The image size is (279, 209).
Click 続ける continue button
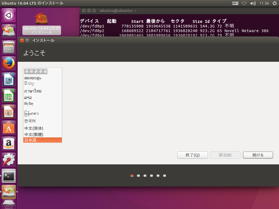coord(258,155)
